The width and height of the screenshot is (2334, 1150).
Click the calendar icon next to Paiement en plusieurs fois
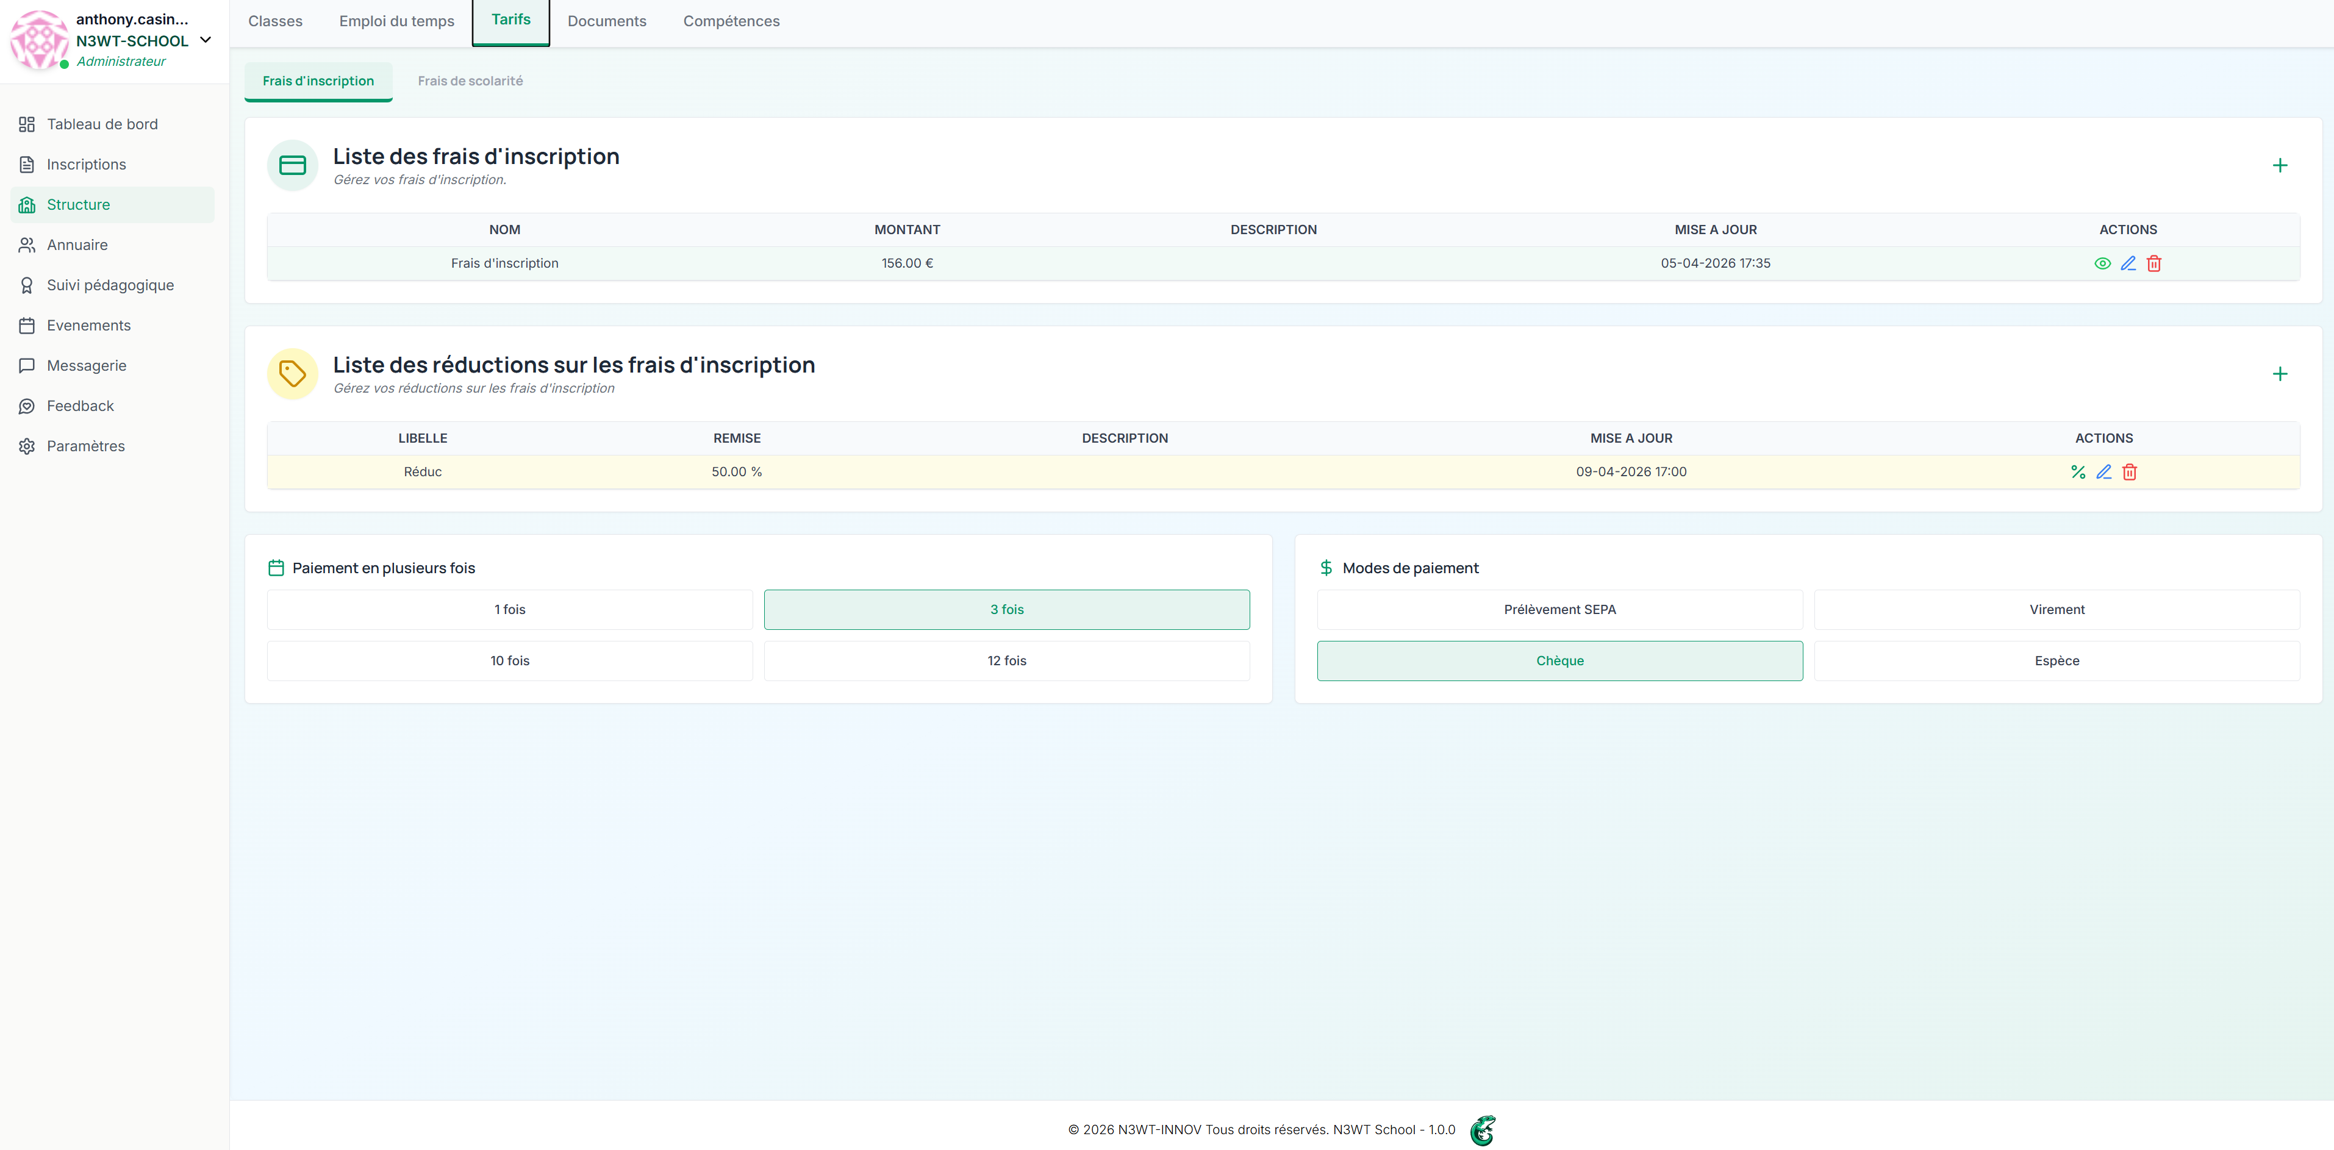point(276,568)
